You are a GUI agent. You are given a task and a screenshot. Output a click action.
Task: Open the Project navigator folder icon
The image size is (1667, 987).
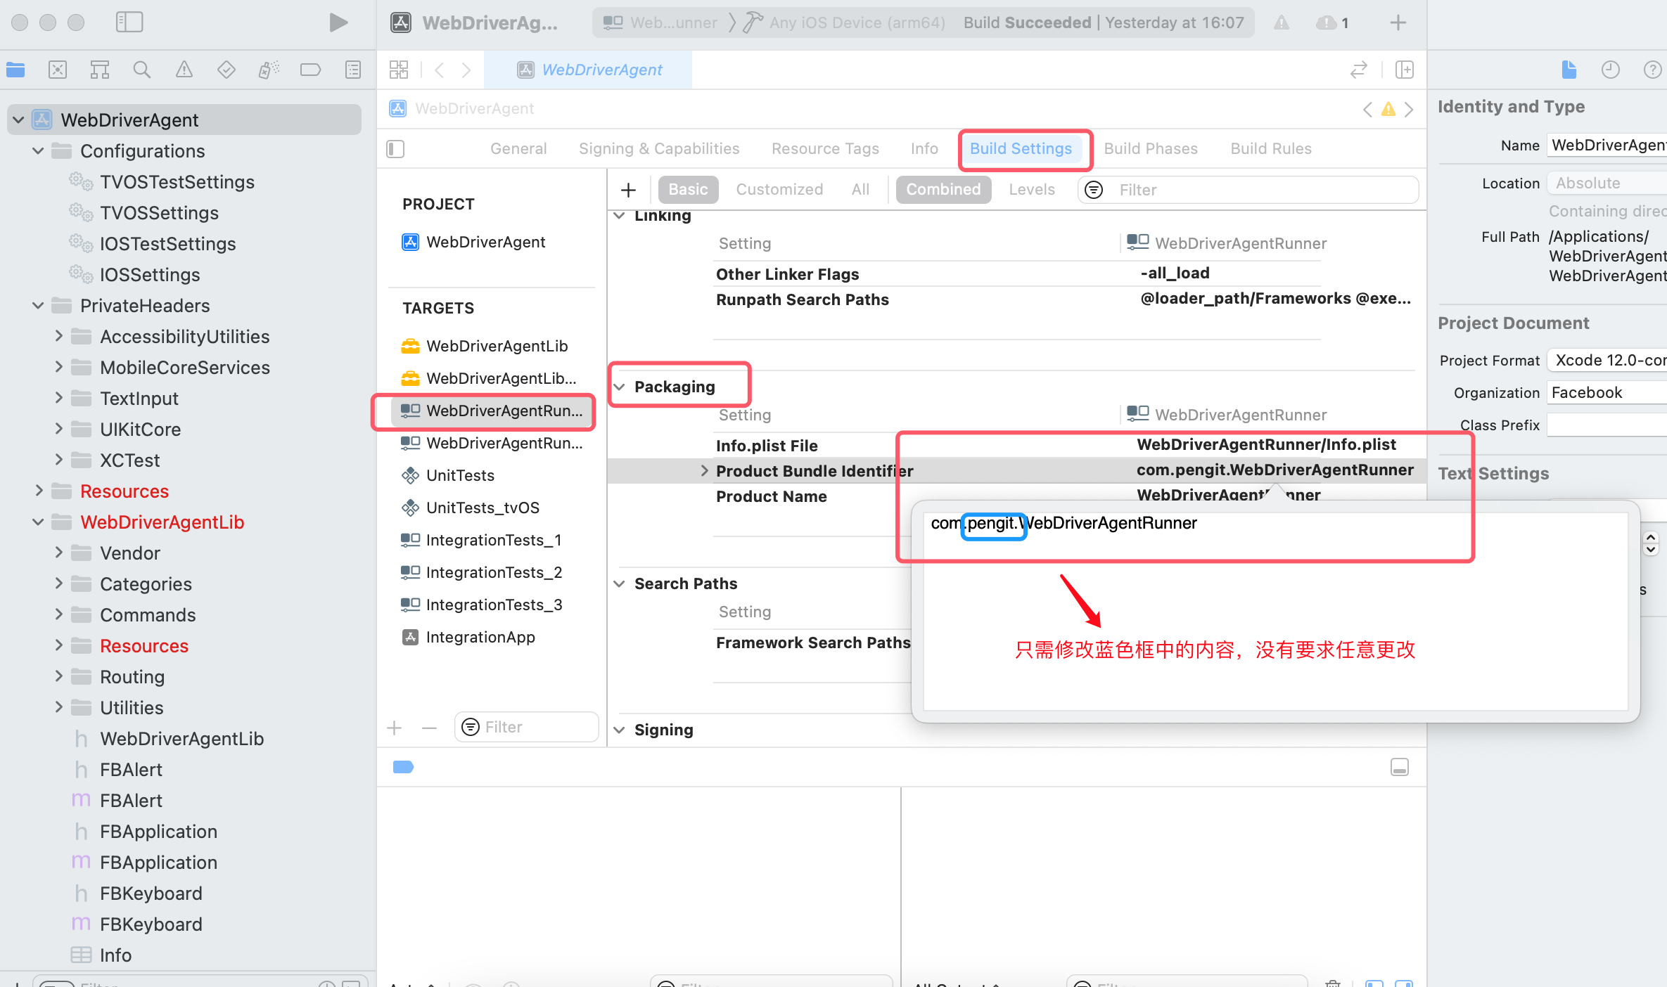[x=15, y=70]
